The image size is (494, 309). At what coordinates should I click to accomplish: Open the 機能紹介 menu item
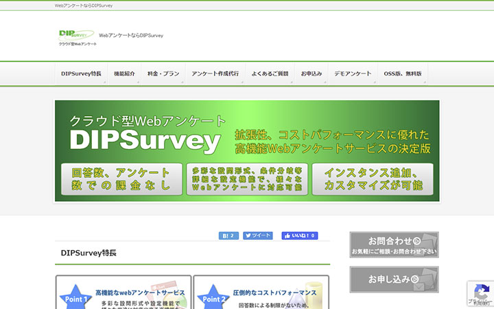click(124, 73)
